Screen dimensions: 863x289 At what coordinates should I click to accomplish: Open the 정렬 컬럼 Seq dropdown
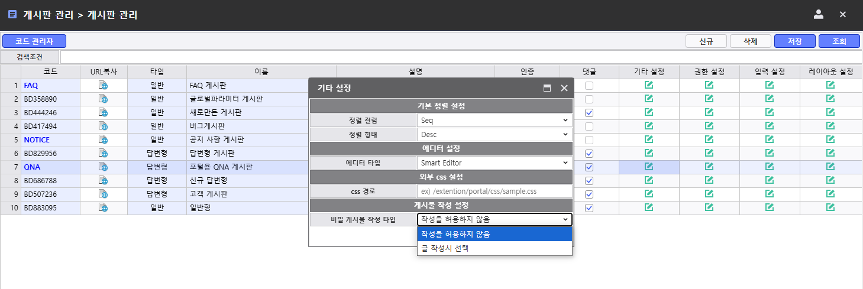point(494,120)
